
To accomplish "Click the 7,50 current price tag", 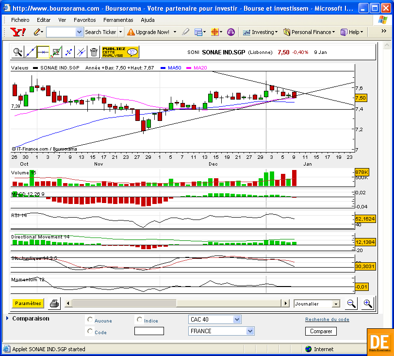I will (361, 98).
